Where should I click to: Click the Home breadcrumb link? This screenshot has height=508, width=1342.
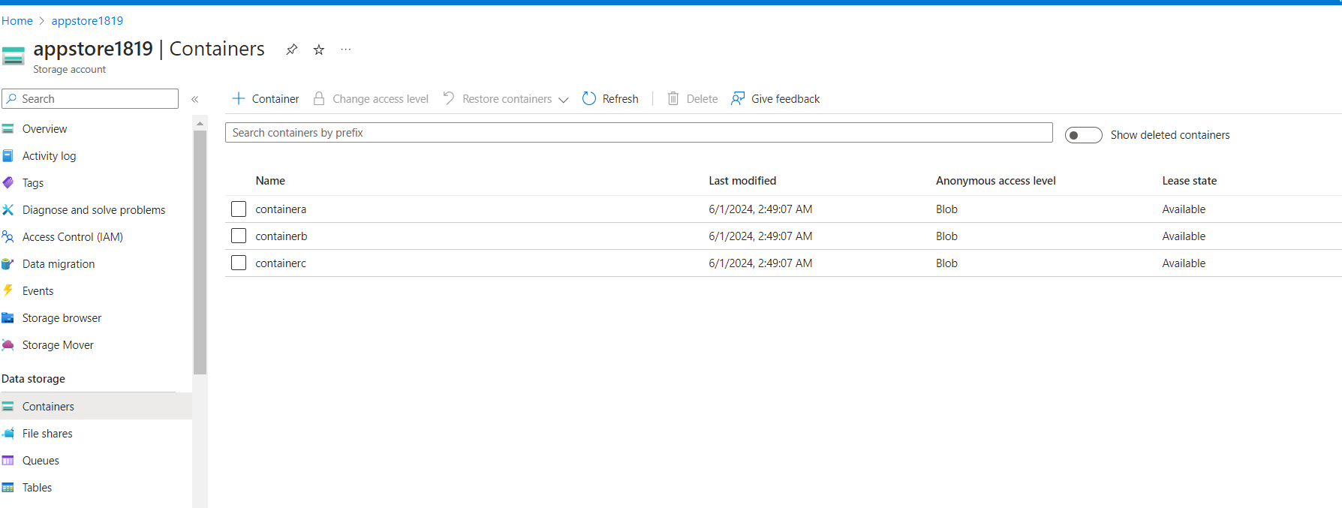17,21
